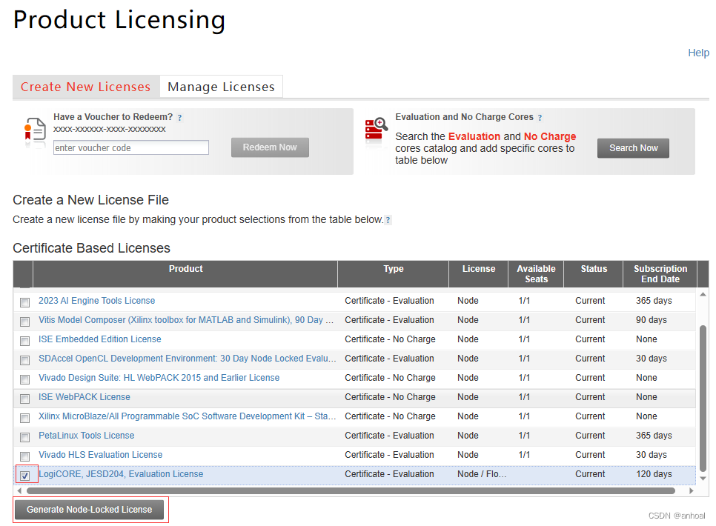
Task: Uncheck the LogiCORE JESD204 Evaluation License checkbox
Action: 24,474
